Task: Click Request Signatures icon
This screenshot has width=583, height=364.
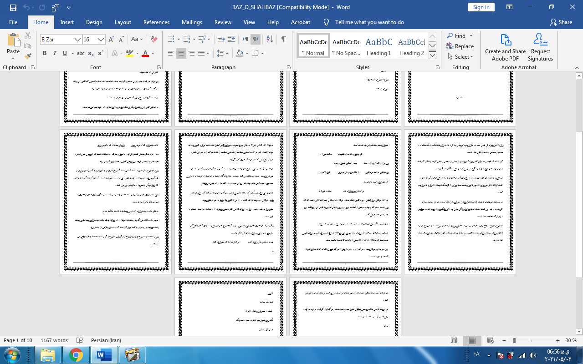Action: 540,47
